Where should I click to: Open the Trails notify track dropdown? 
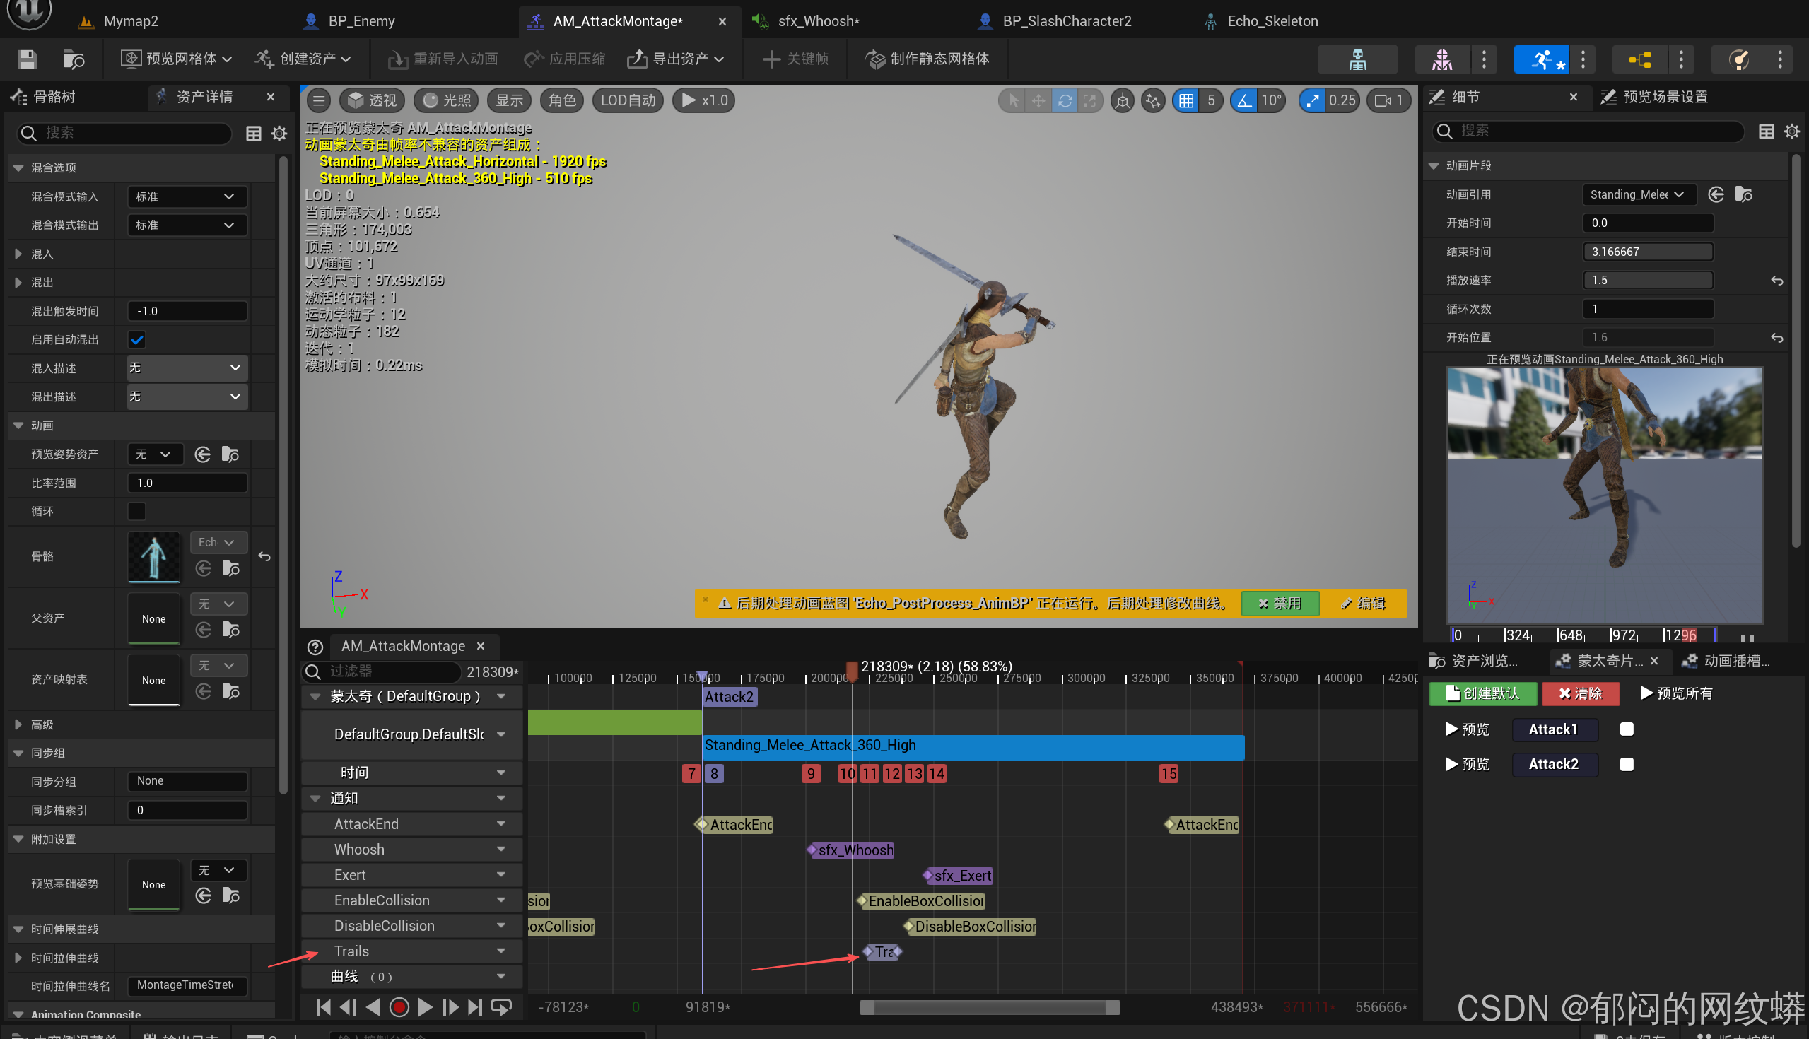501,951
